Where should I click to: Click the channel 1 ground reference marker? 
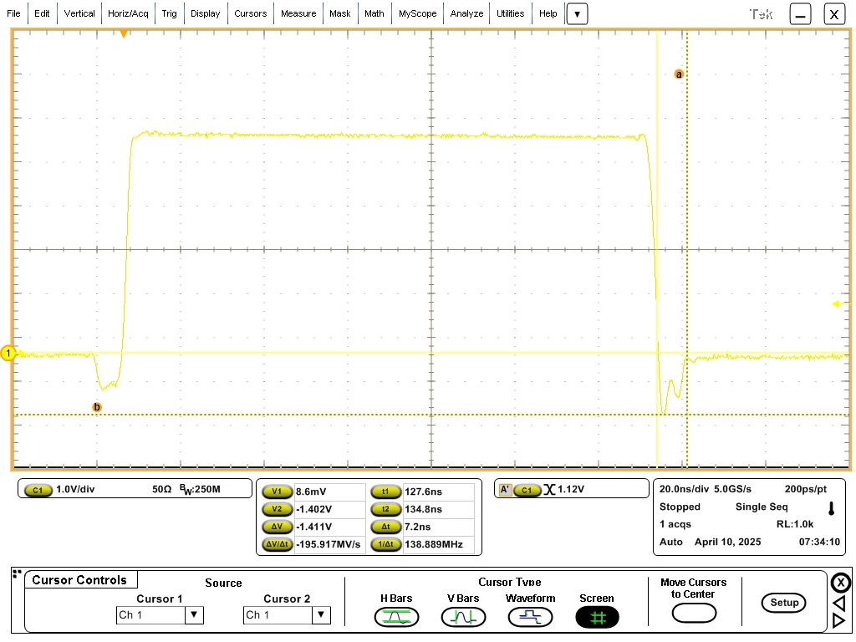pyautogui.click(x=8, y=354)
